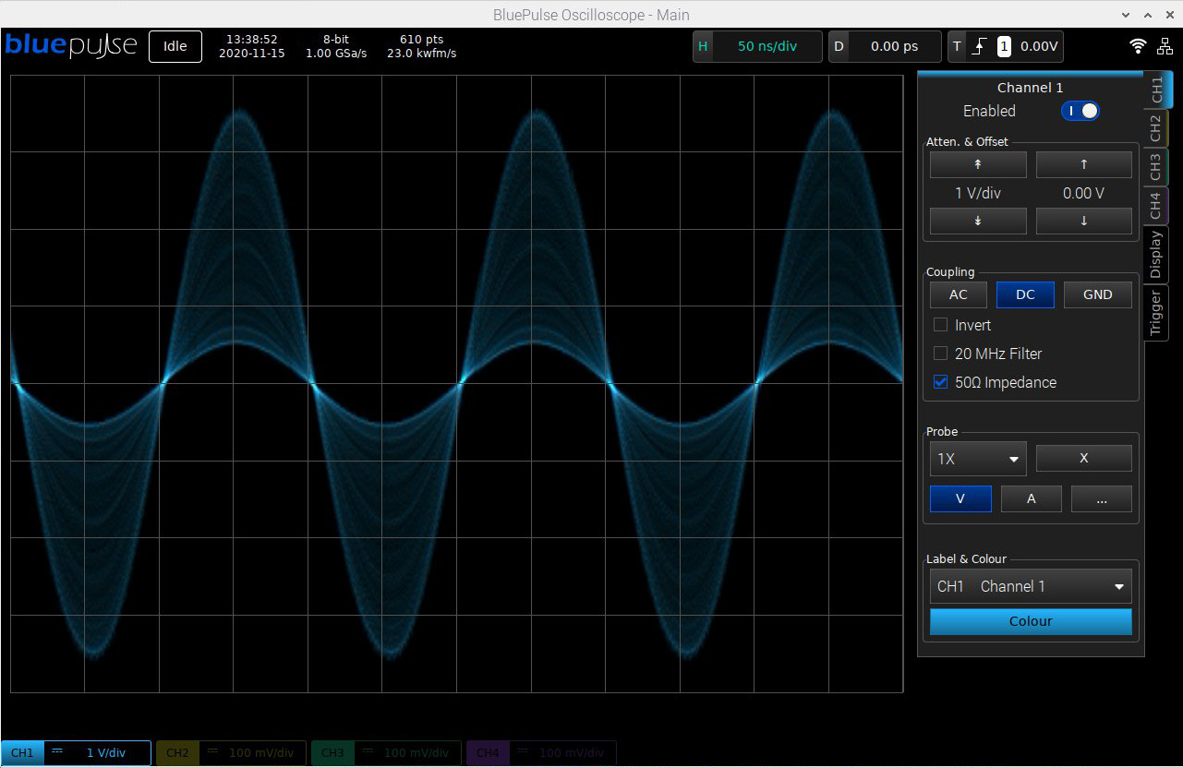1183x768 pixels.
Task: Click the CH2 coupling symbol in bottom bar
Action: click(212, 751)
